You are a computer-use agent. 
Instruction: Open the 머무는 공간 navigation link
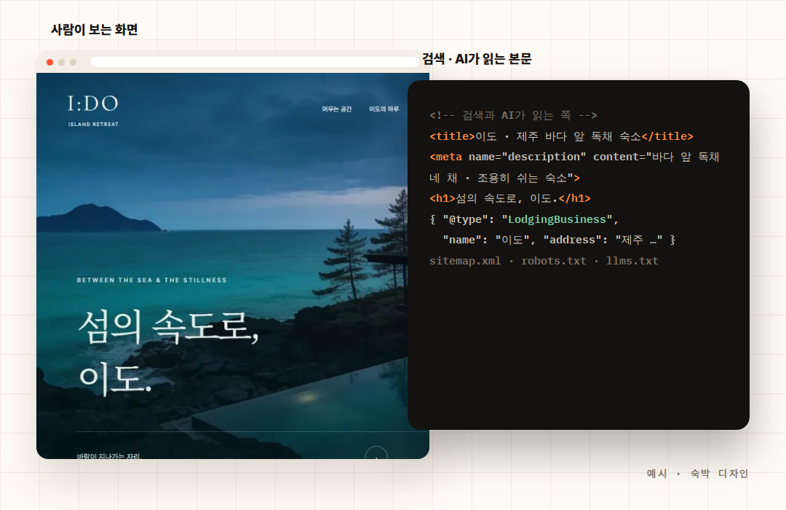coord(337,109)
